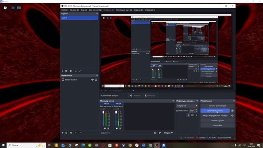263x148 pixels.
Task: Open the Справка menu
Action: [x=150, y=10]
